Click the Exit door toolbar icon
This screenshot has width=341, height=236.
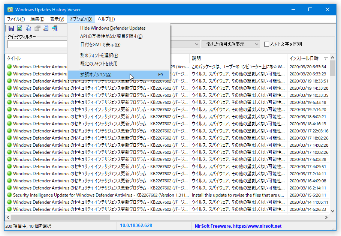[x=55, y=28]
